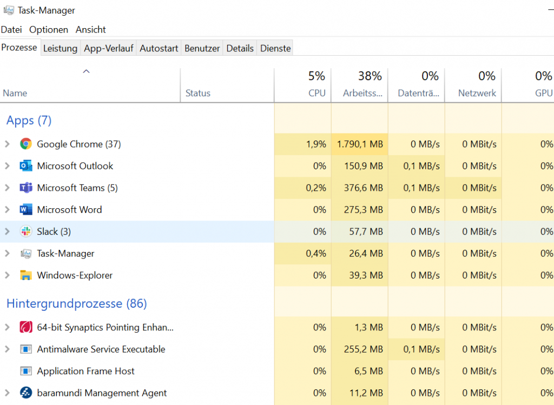Click the Synaptics Pointing icon
Viewport: 554px width, 405px height.
coord(26,327)
